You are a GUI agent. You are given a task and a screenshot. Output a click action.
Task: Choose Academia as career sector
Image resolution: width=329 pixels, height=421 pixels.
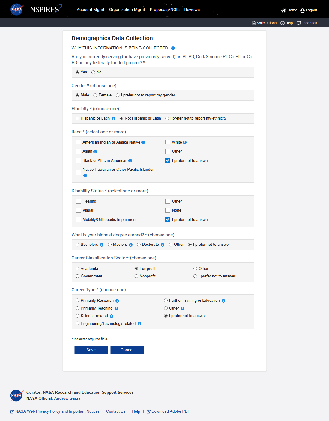pyautogui.click(x=77, y=269)
